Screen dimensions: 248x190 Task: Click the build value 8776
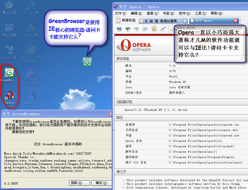[x=172, y=71]
